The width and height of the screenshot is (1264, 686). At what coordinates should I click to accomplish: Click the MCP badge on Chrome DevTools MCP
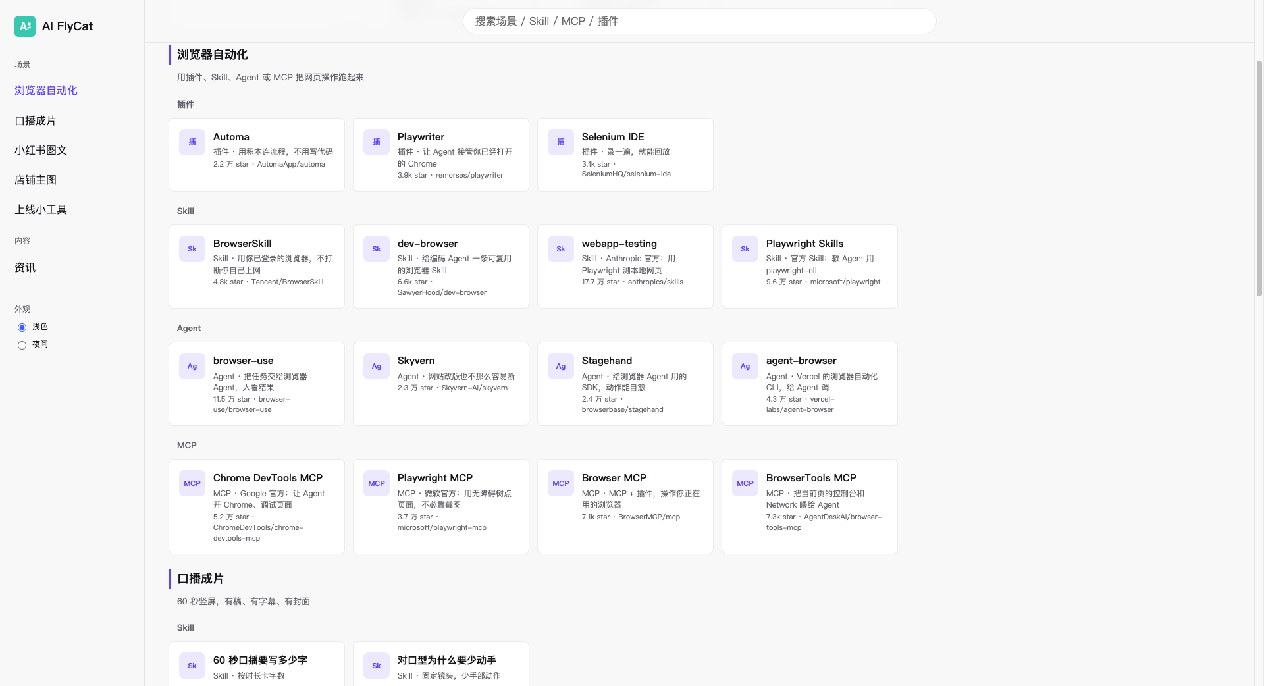[192, 483]
